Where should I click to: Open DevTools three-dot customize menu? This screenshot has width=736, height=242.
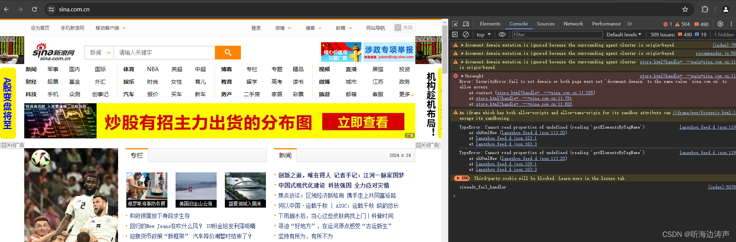[x=731, y=24]
